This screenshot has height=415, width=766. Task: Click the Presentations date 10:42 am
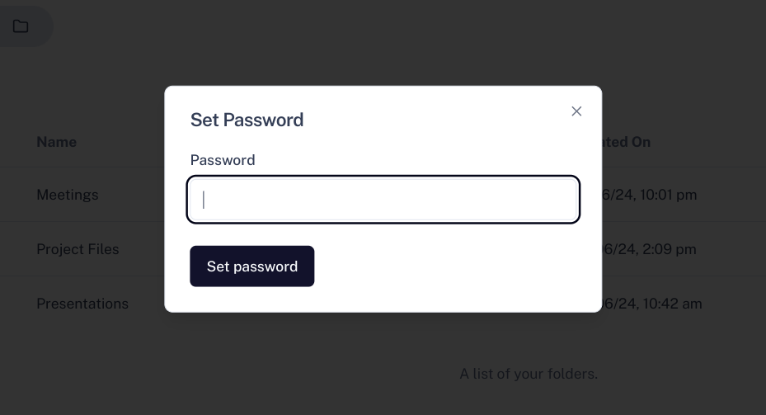pos(652,304)
